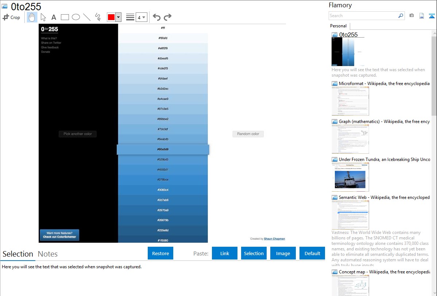Open the color picker dropdown arrow
Screen dimensions: 437x296
coord(118,17)
